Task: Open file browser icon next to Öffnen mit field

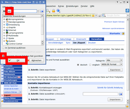Action: point(42,11)
